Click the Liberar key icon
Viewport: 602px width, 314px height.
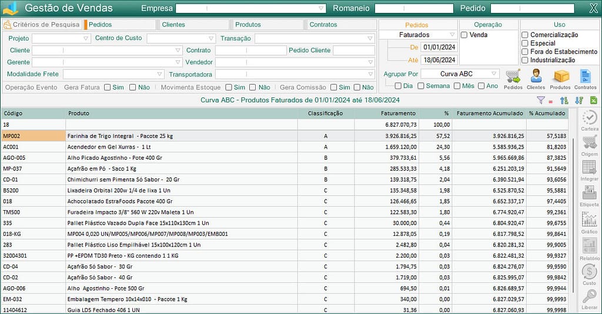(x=589, y=296)
